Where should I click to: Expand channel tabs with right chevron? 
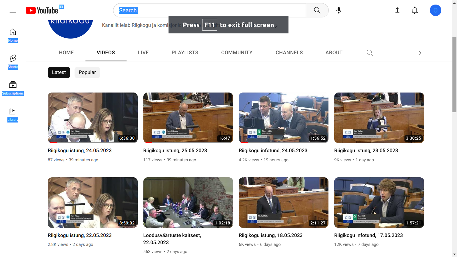[x=420, y=53]
